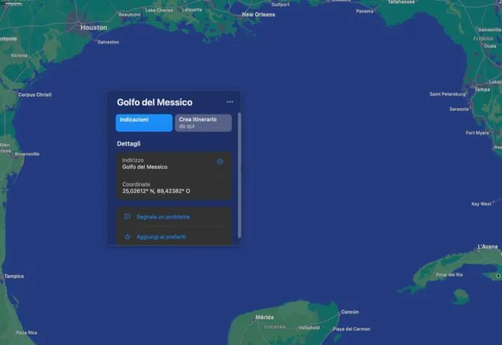The height and width of the screenshot is (345, 502).
Task: Select the Dettagli section heading
Action: pyautogui.click(x=128, y=143)
